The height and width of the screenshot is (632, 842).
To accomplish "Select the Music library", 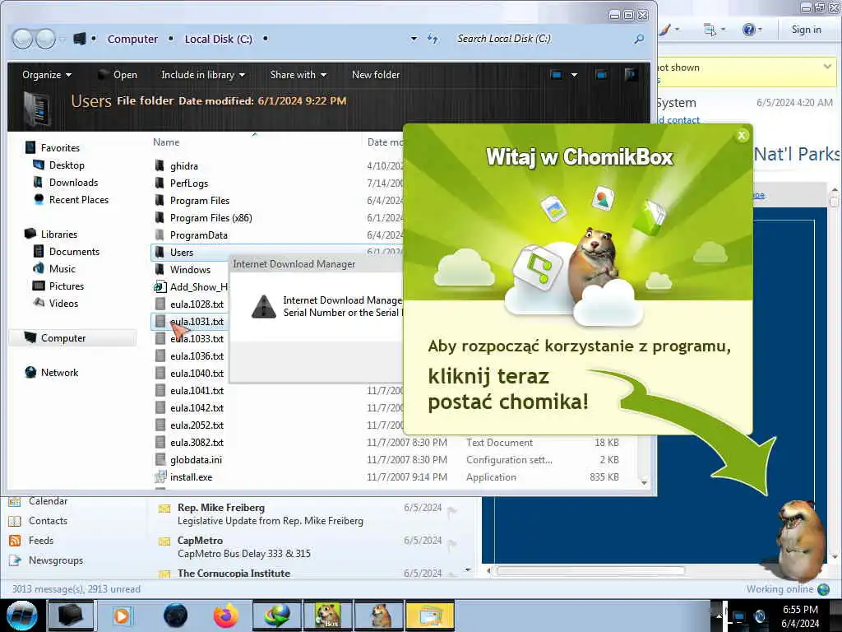I will tap(62, 269).
